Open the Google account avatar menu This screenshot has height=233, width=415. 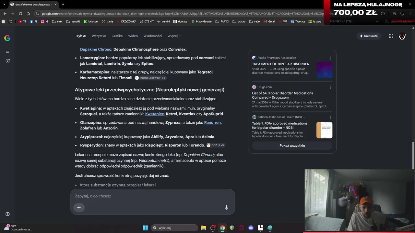pos(402,36)
